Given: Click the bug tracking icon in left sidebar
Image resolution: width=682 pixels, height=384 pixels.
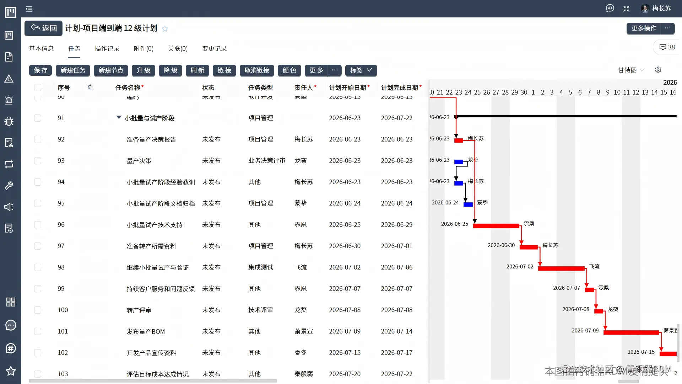Looking at the screenshot, I should (10, 121).
